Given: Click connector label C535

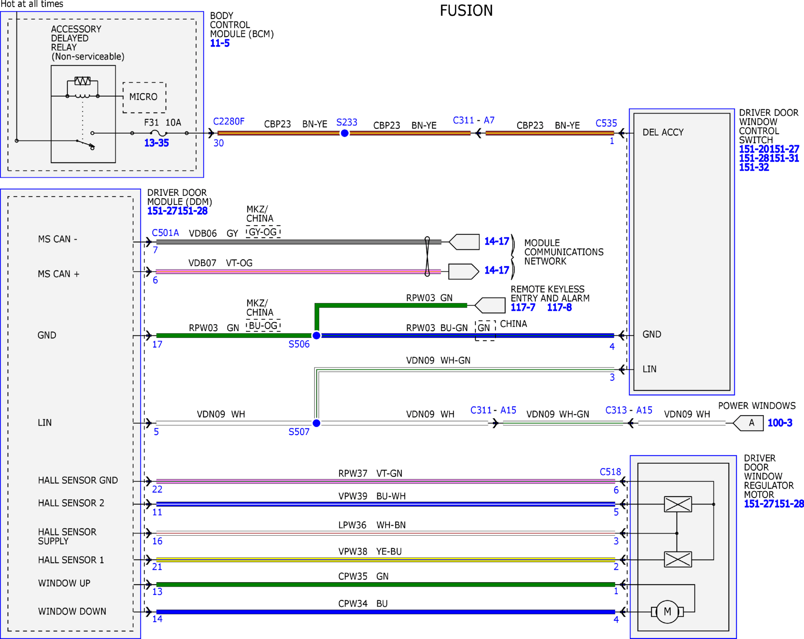Looking at the screenshot, I should [606, 123].
